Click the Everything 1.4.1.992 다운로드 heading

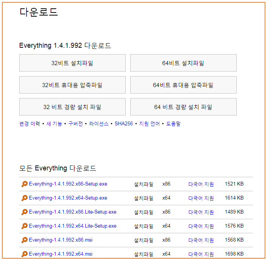tap(65, 45)
